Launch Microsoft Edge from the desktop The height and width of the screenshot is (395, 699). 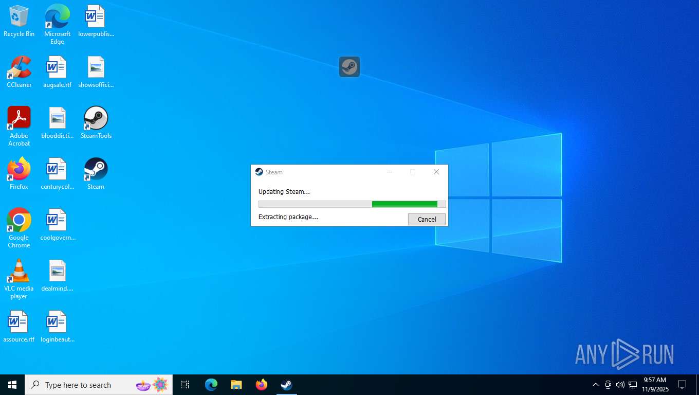[57, 24]
